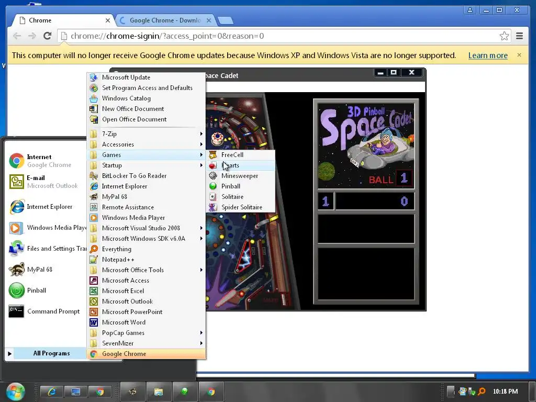Click the Chrome address bar
The width and height of the screenshot is (536, 402).
coord(284,36)
